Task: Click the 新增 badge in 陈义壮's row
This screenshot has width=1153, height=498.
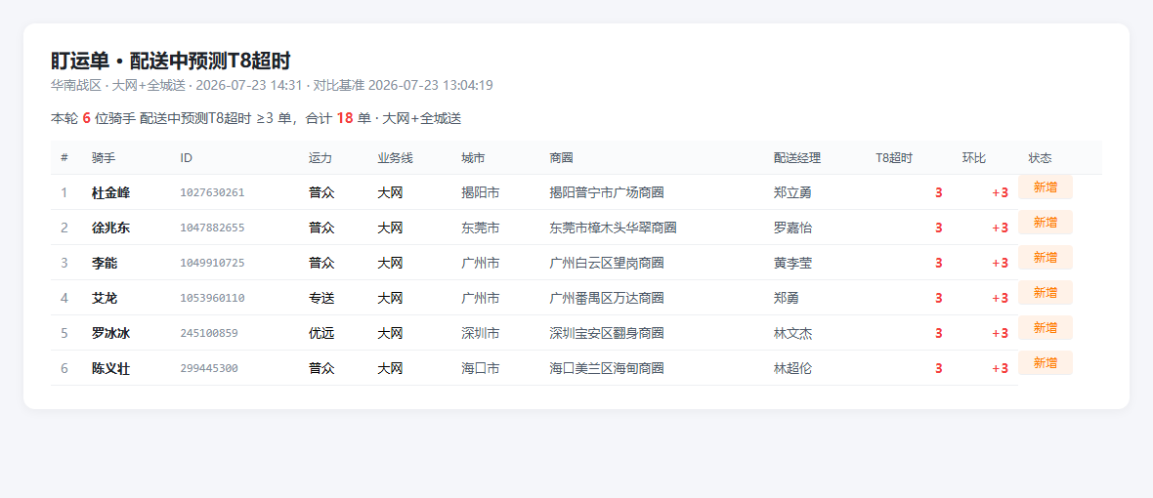Action: coord(1045,363)
